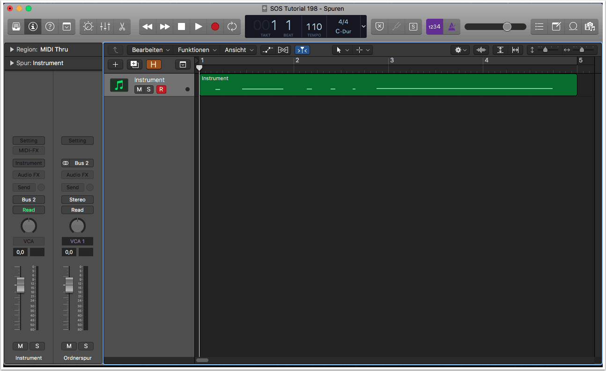Open the Library panel icon
Screen dimensions: 606x371
16,27
